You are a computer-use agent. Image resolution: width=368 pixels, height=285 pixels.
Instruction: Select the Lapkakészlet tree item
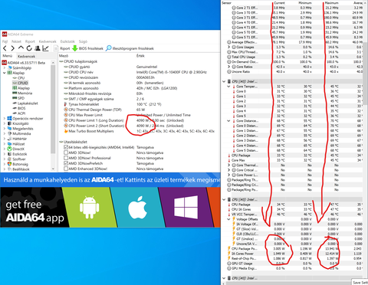tap(25, 103)
